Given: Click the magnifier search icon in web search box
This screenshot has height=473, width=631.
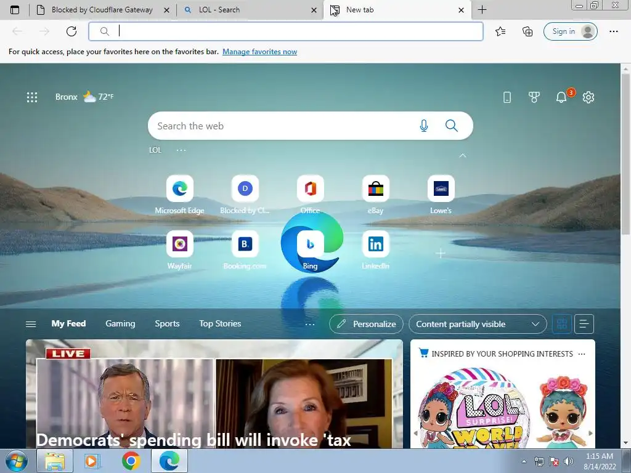Looking at the screenshot, I should [x=452, y=126].
